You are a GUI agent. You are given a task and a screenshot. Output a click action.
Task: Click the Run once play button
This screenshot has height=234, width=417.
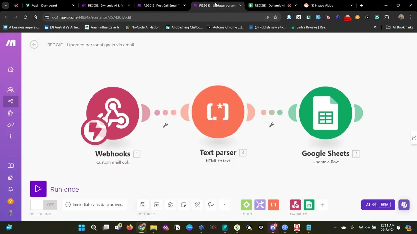[x=38, y=189]
